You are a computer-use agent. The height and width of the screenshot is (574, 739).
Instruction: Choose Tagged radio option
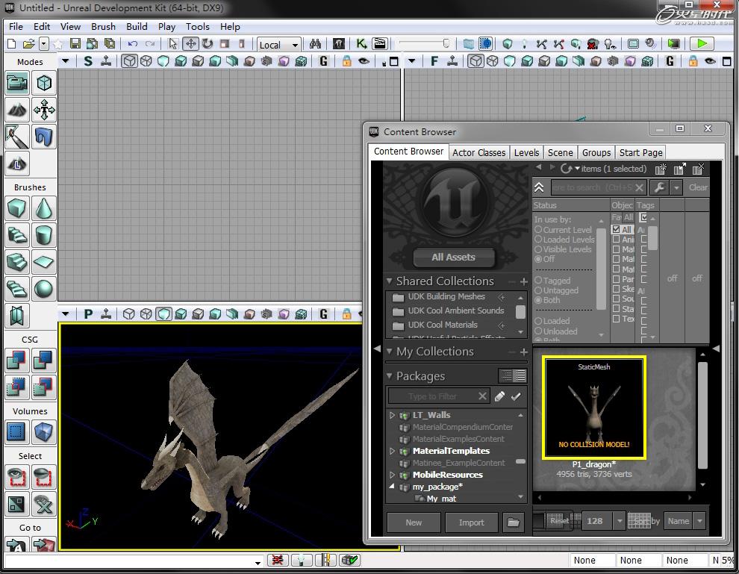coord(537,281)
